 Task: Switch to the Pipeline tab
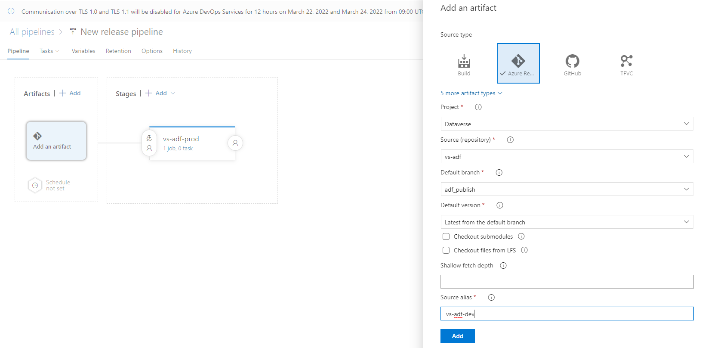[x=18, y=51]
